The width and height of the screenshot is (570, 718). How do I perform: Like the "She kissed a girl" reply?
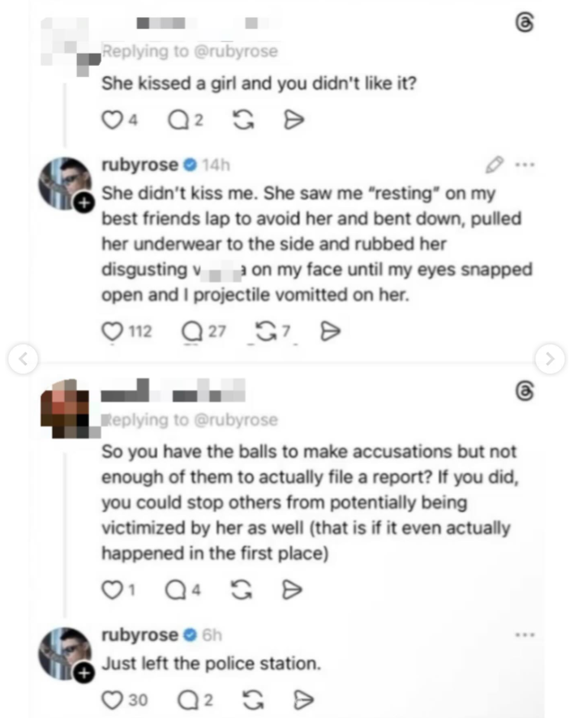coord(110,121)
